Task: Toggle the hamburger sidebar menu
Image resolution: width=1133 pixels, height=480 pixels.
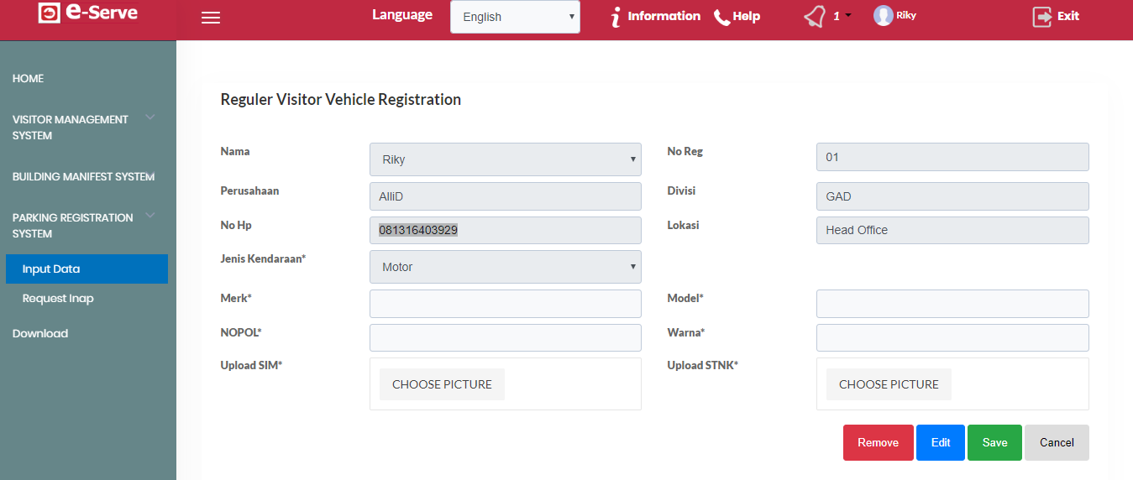Action: (211, 18)
